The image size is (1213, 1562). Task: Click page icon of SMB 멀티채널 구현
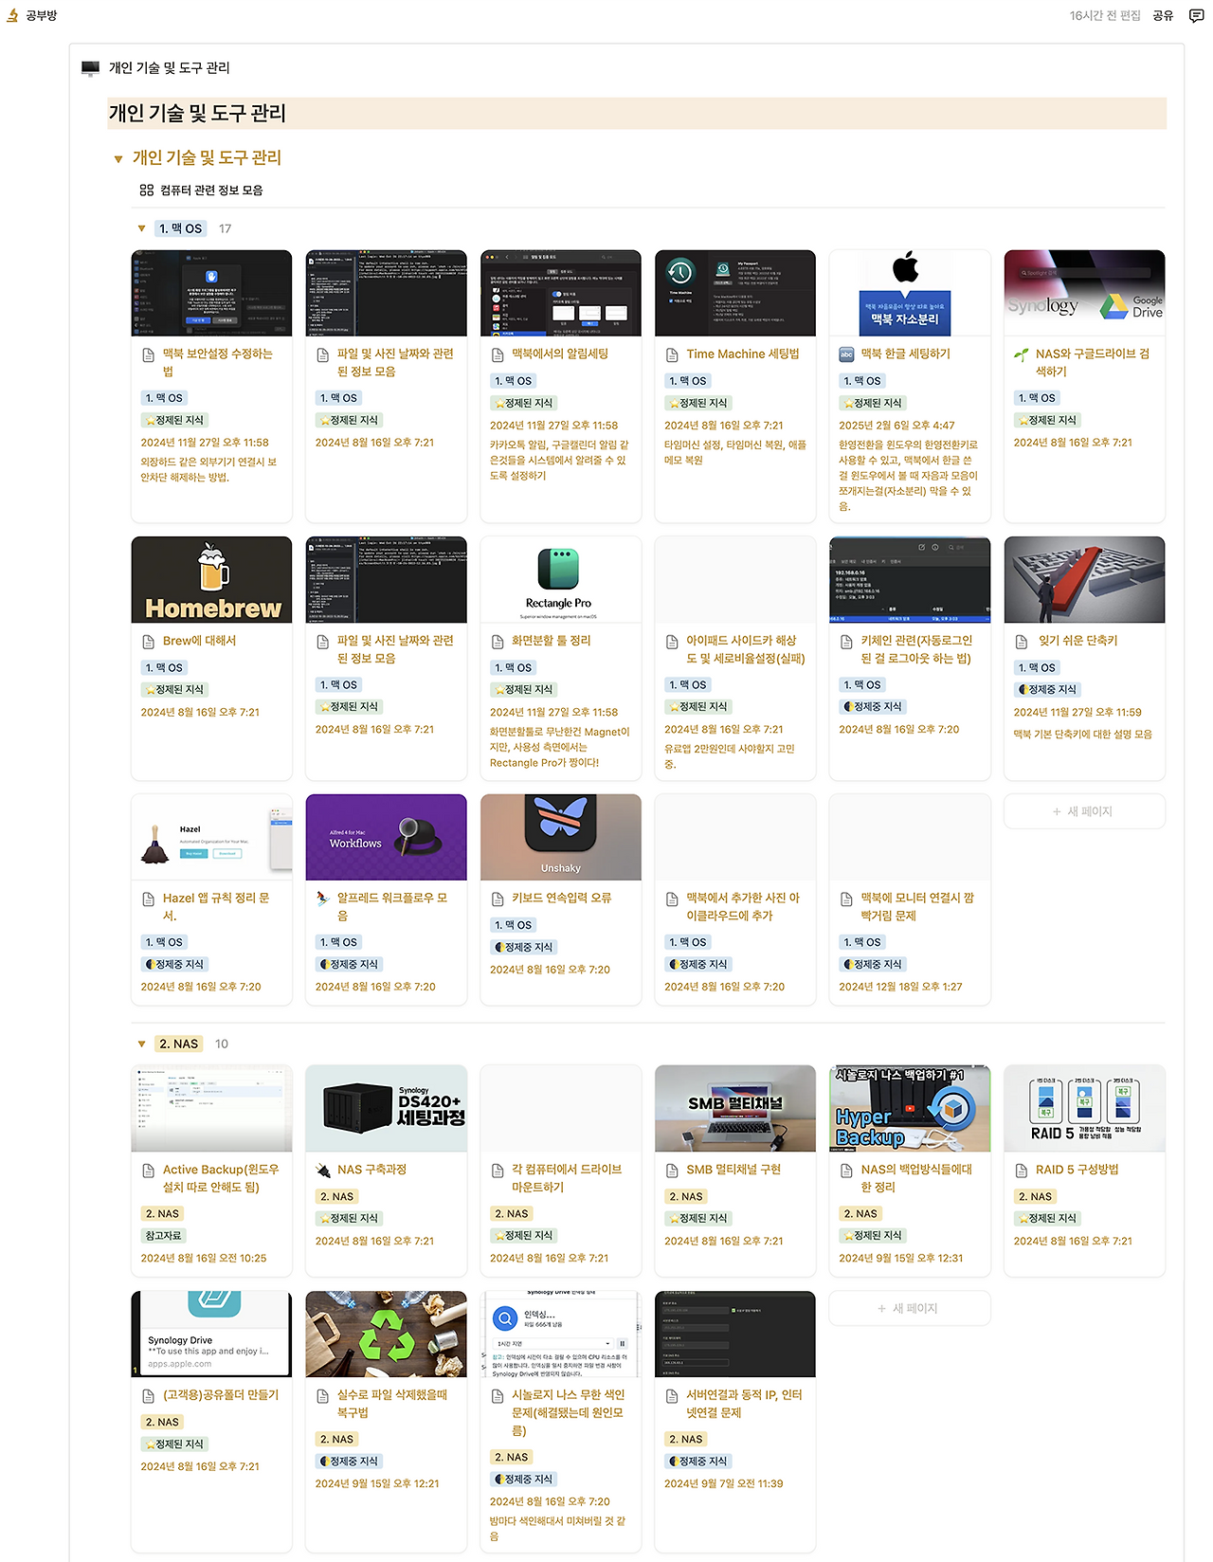click(x=672, y=1171)
